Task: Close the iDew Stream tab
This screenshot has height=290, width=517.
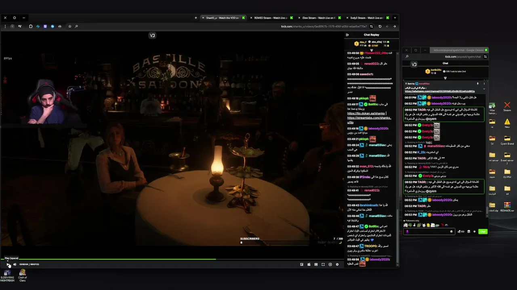Action: (x=299, y=18)
